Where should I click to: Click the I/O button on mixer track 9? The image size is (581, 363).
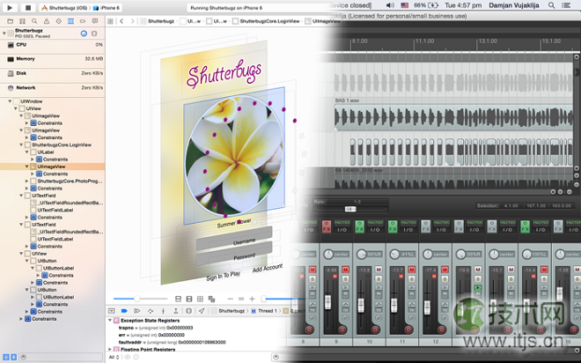click(342, 229)
